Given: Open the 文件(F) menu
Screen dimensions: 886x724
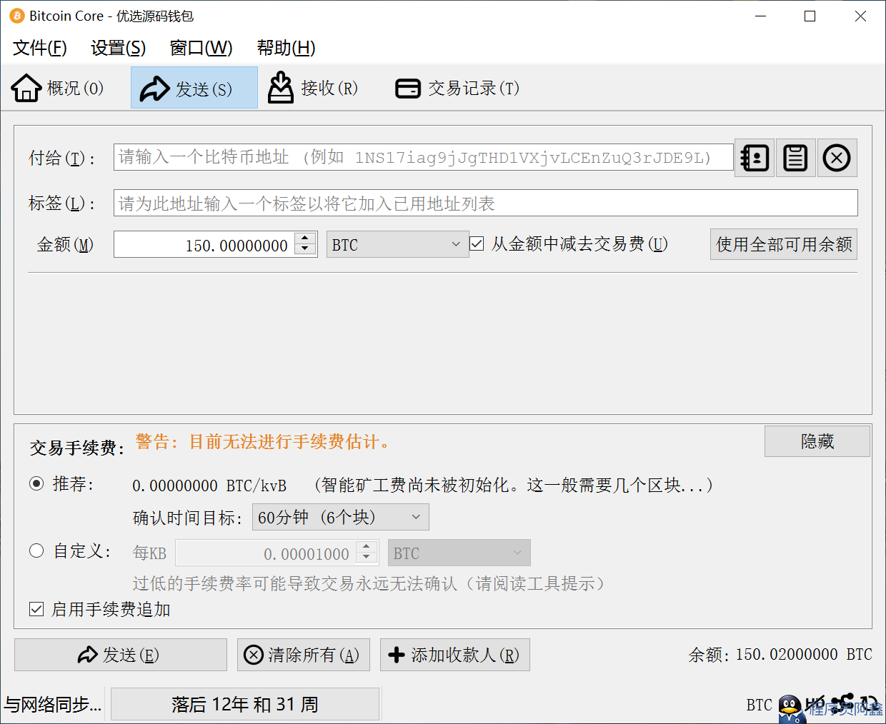Looking at the screenshot, I should [40, 48].
